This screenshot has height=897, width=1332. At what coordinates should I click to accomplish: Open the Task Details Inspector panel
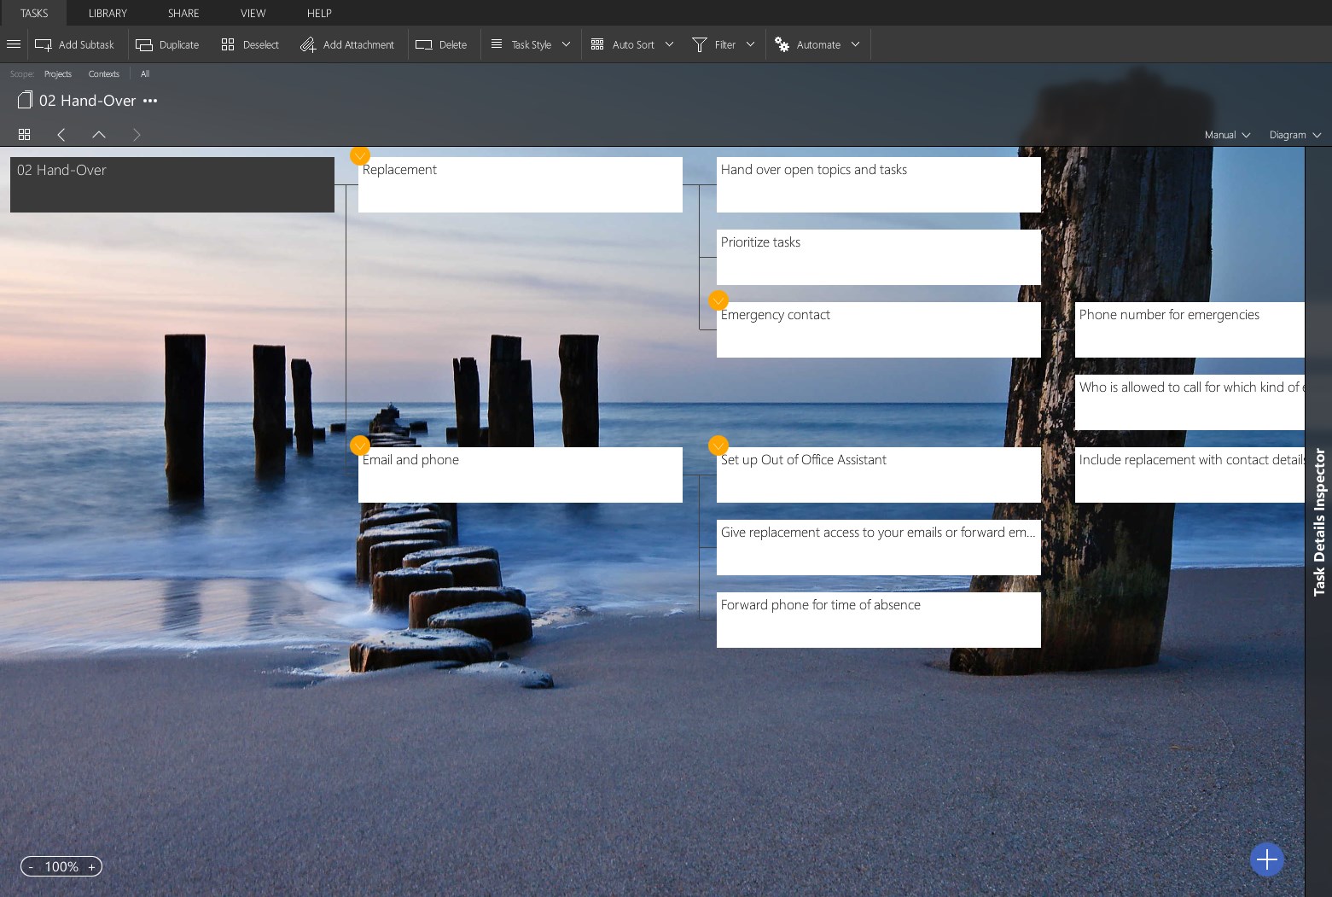[1319, 521]
